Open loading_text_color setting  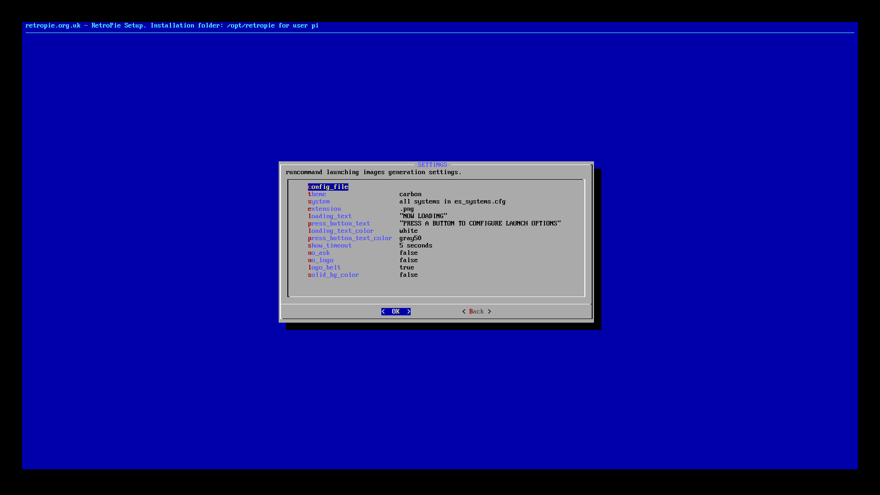(341, 231)
